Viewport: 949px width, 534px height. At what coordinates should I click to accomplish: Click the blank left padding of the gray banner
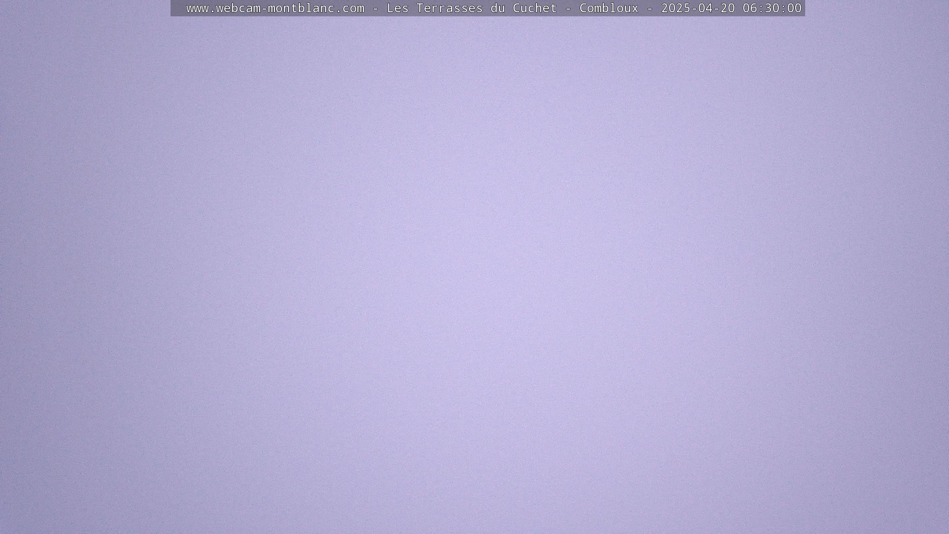coord(178,8)
